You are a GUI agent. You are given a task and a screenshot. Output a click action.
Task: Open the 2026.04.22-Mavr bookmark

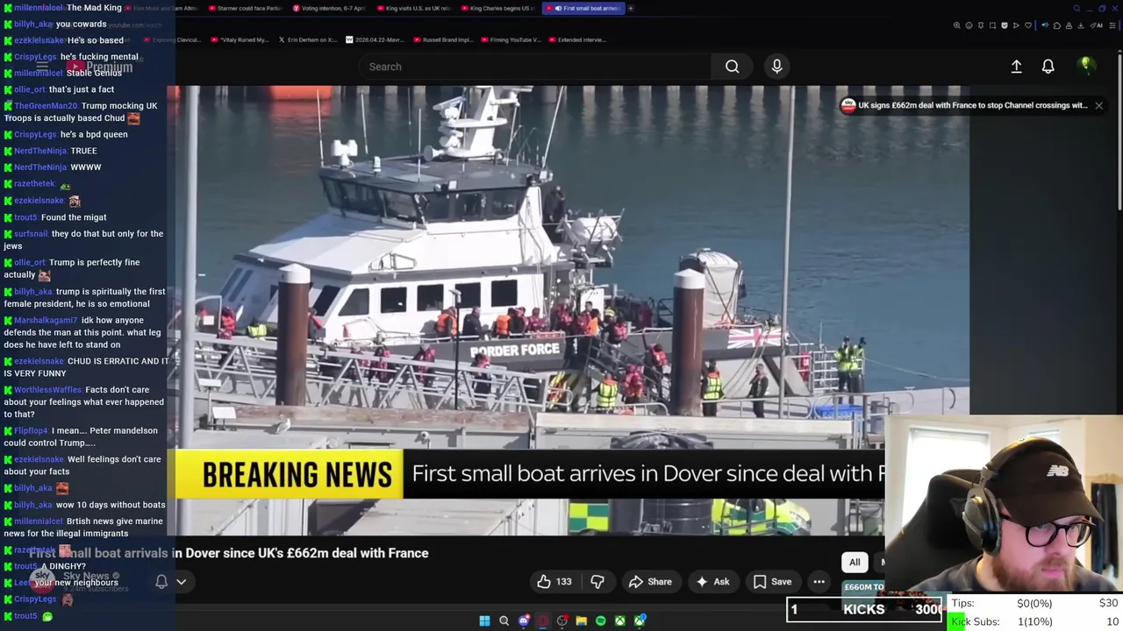click(x=375, y=39)
